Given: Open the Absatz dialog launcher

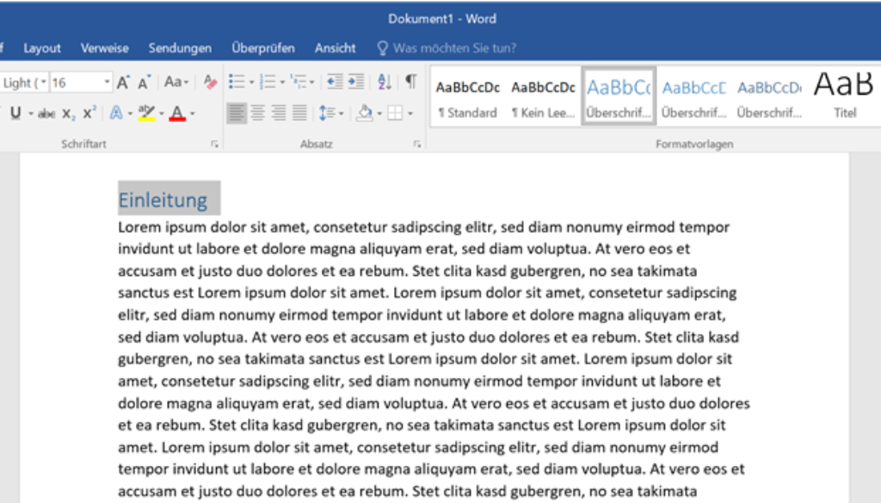Looking at the screenshot, I should coord(417,144).
